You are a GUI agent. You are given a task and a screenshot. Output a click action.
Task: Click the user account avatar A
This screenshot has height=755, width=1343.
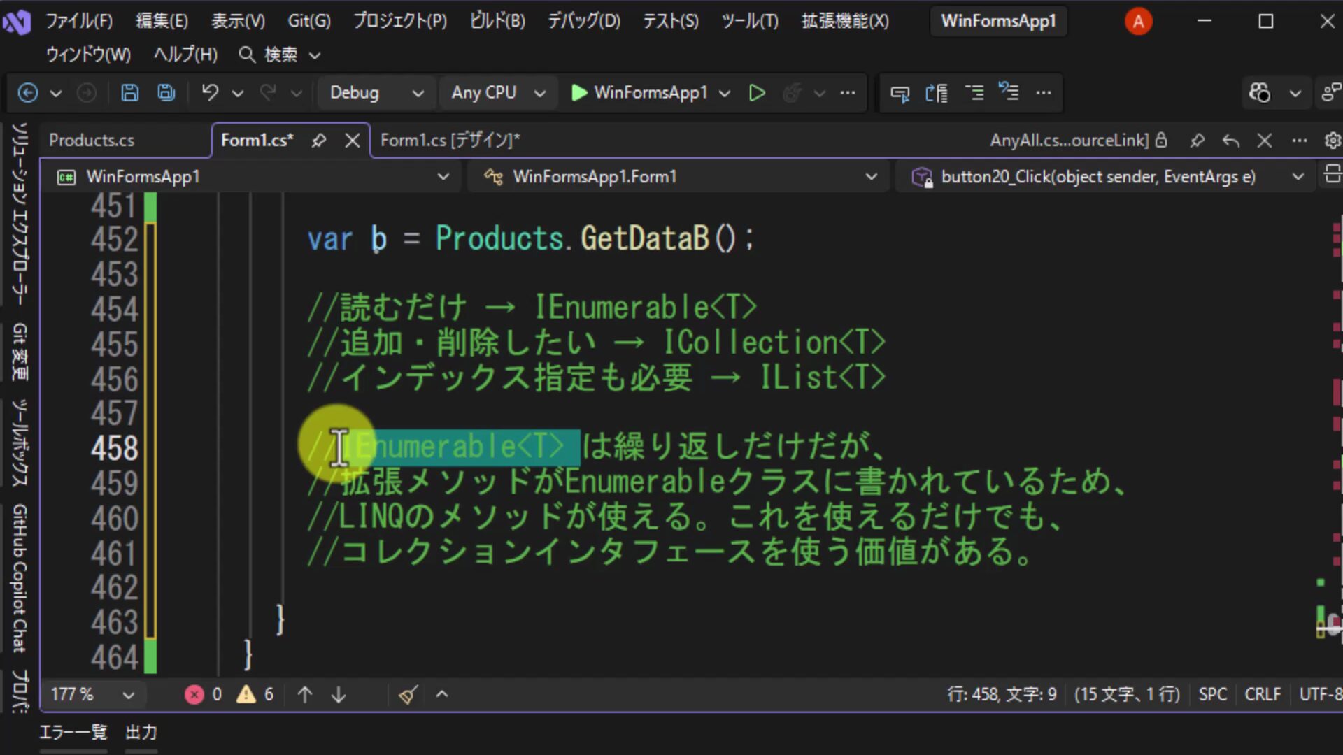coord(1138,22)
